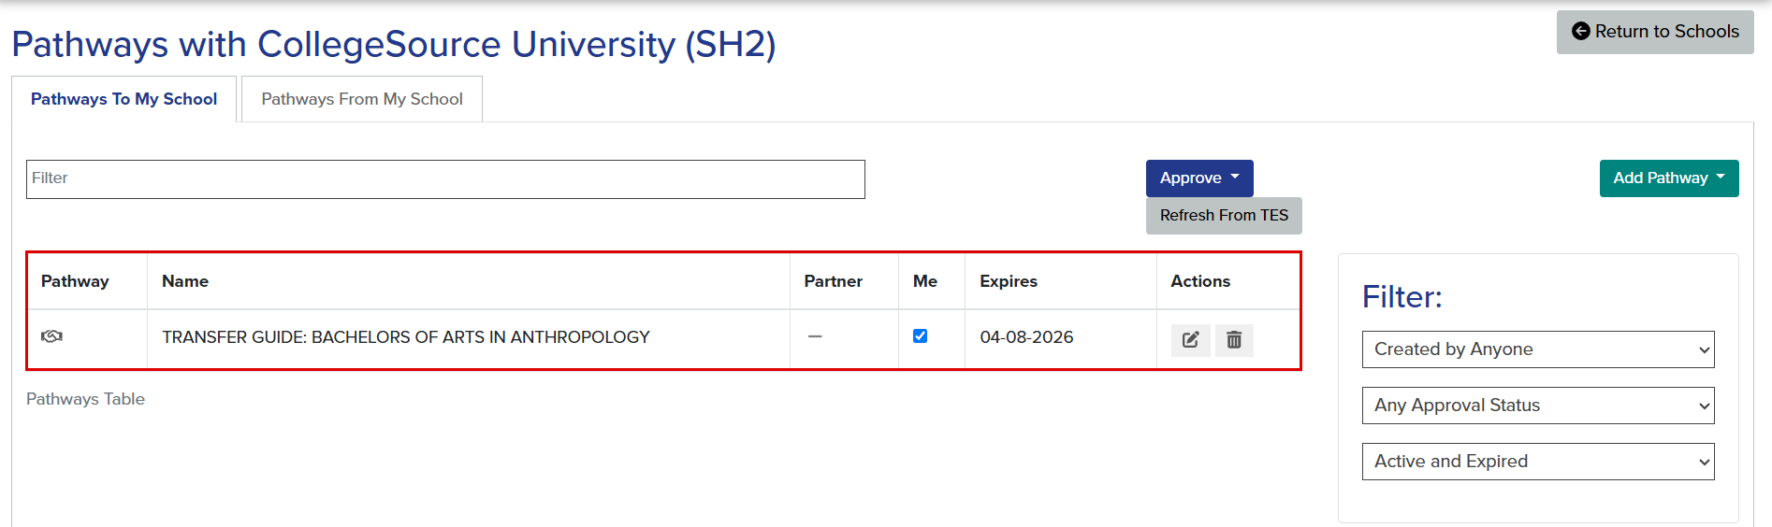Edit the Anthropology transfer guide pathway

[x=1191, y=340]
